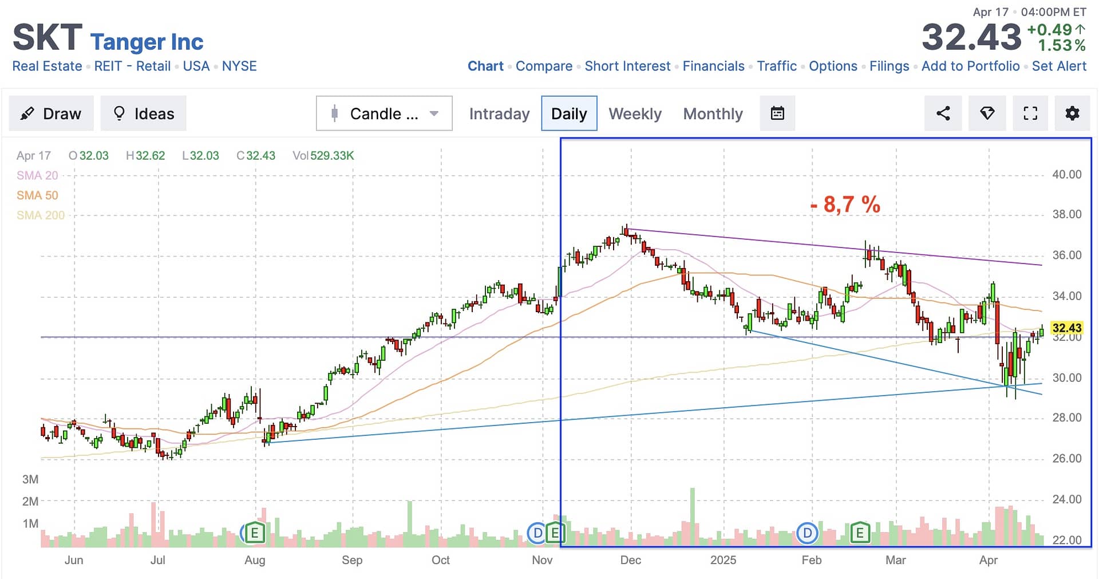Click the 40.00 price axis label

(1067, 175)
